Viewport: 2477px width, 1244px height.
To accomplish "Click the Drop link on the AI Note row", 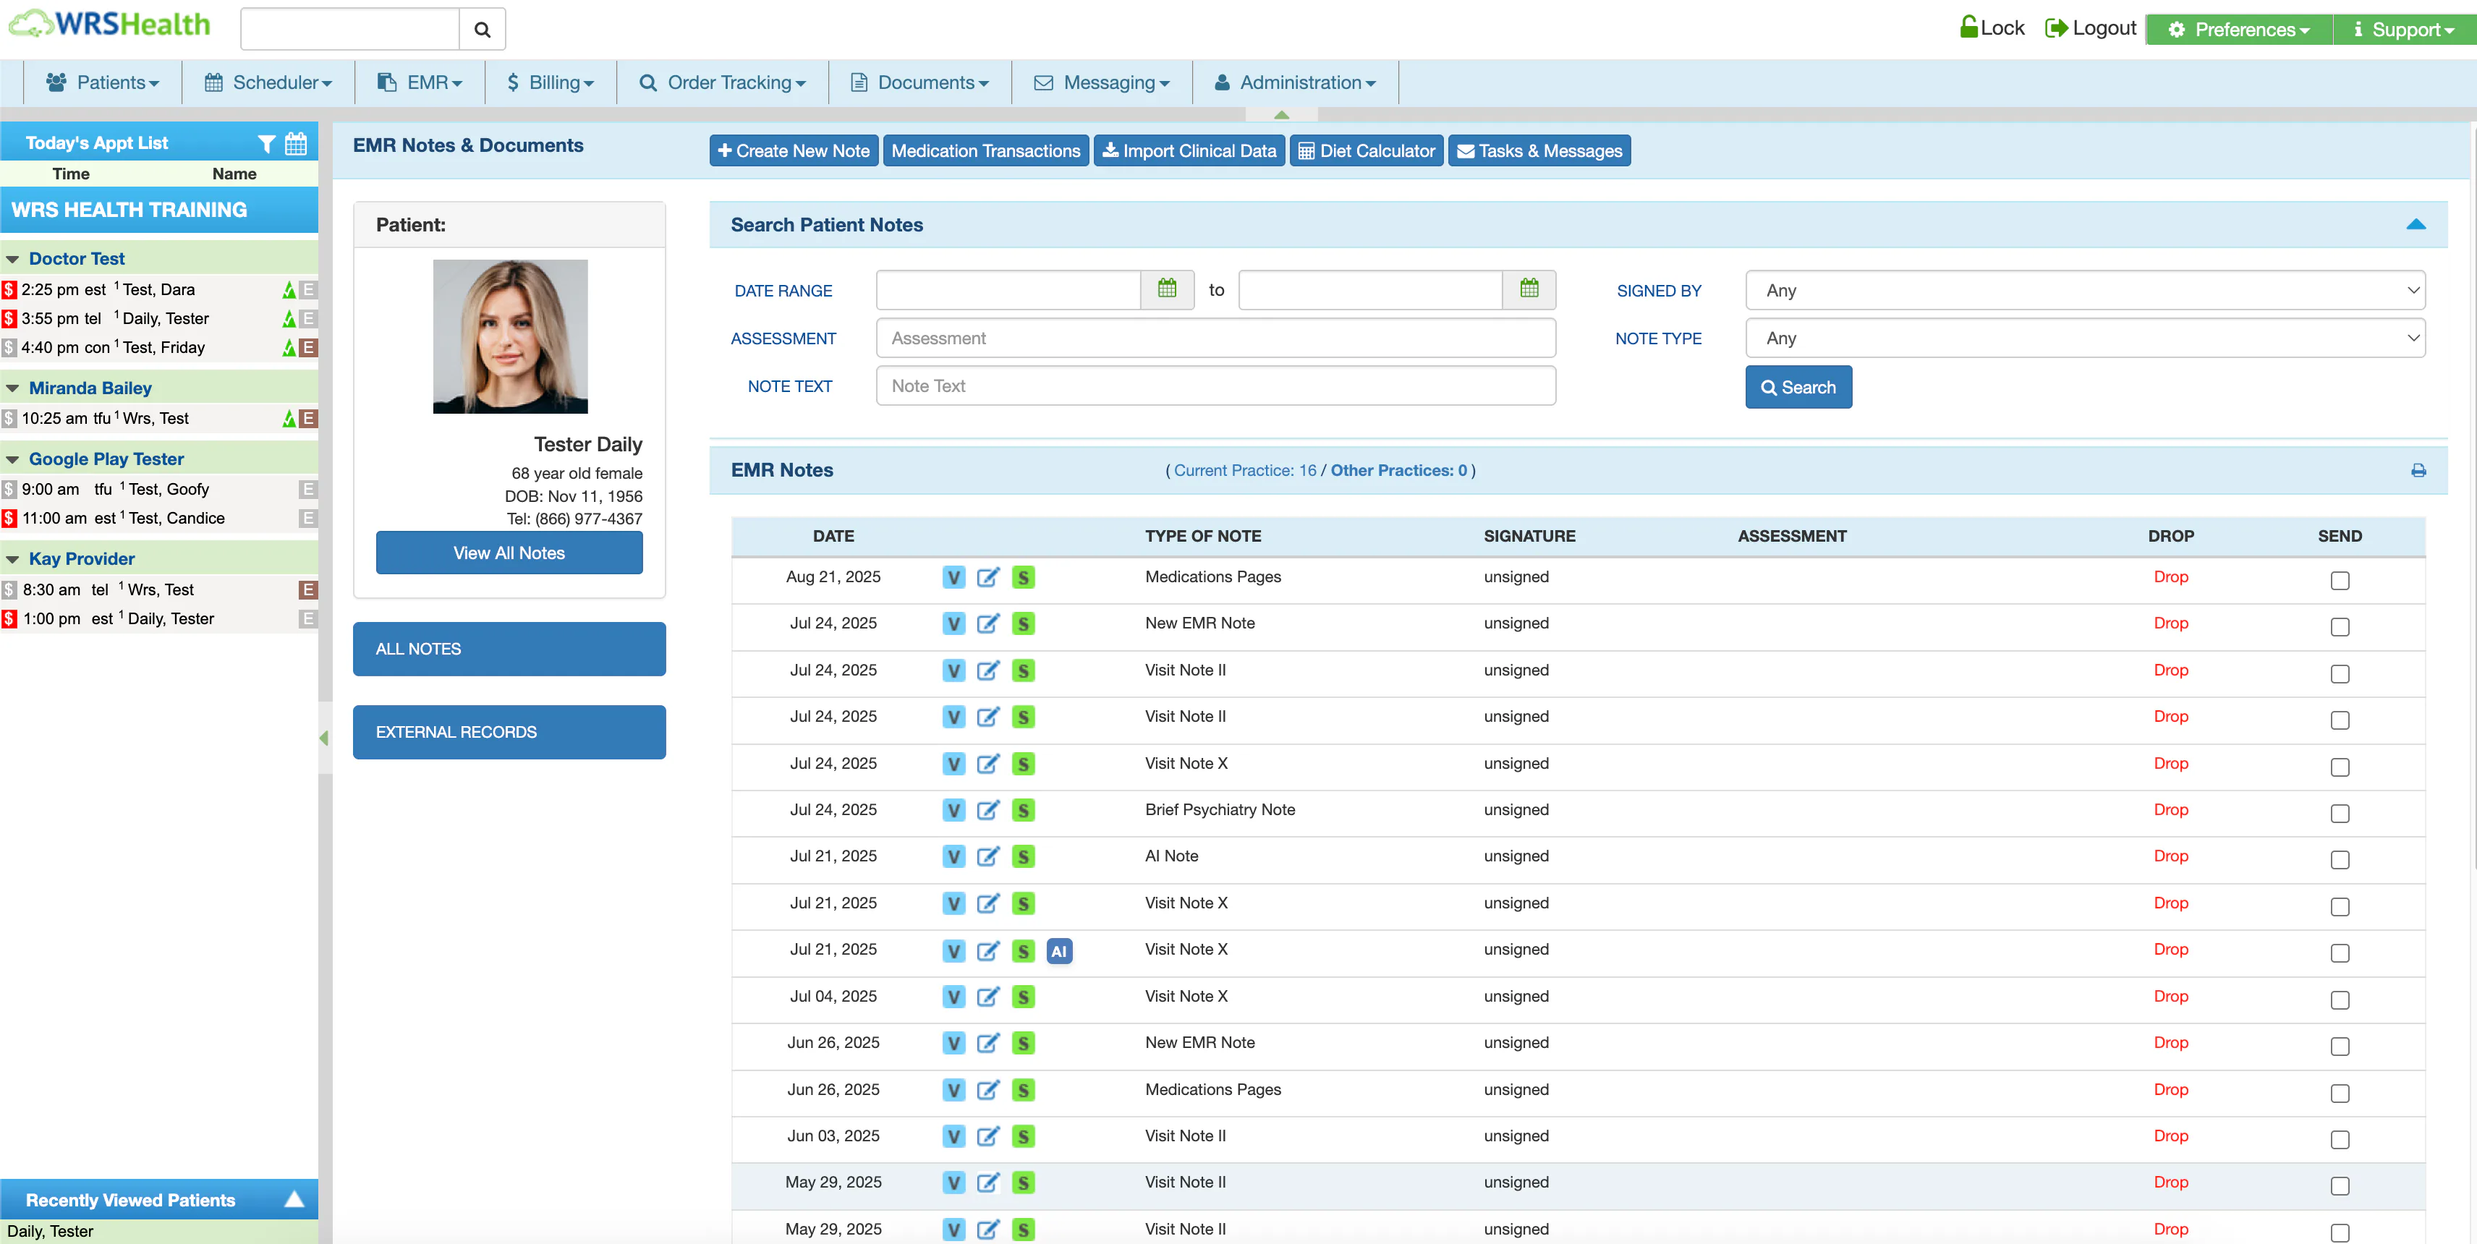I will pos(2171,856).
